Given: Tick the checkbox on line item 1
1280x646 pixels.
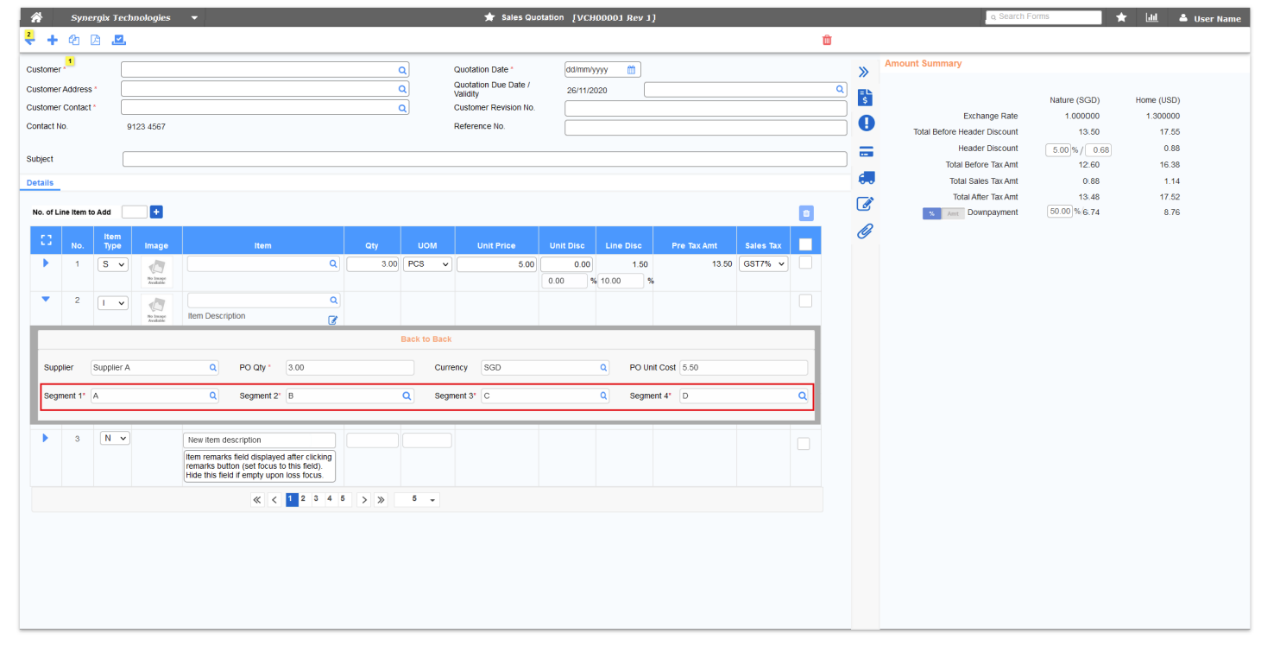Looking at the screenshot, I should [x=804, y=262].
